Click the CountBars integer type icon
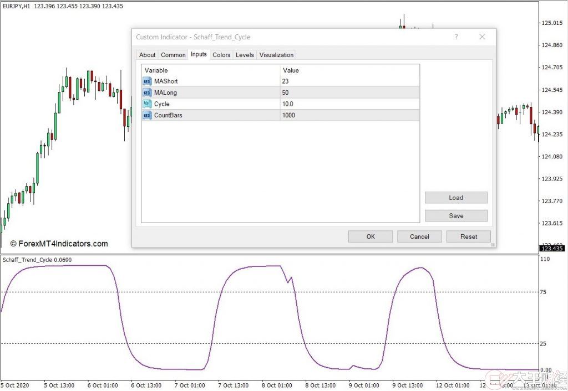 146,115
